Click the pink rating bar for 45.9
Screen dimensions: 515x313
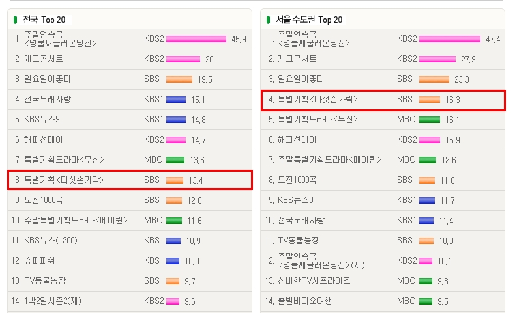point(196,39)
